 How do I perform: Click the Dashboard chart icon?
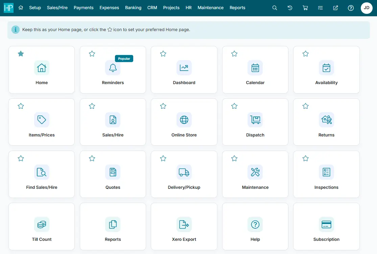(x=184, y=68)
